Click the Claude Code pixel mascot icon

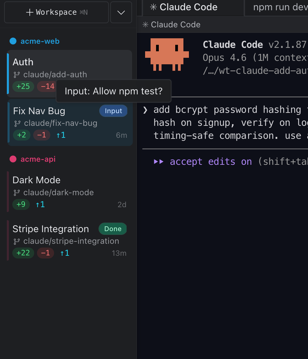tap(167, 54)
